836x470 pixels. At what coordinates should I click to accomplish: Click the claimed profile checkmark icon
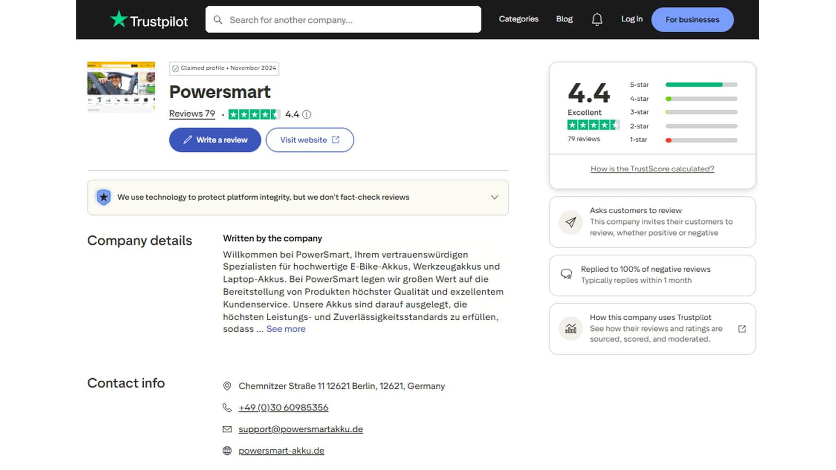coord(176,68)
